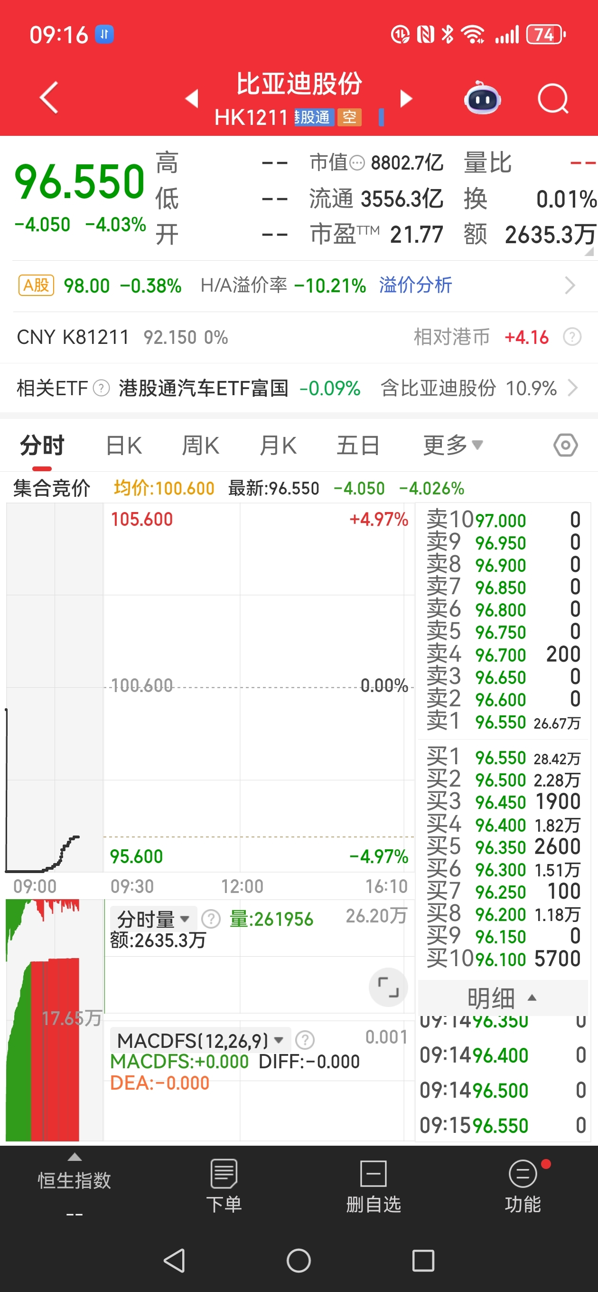Open the help icon beside 分时量
The image size is (598, 1292).
click(211, 919)
